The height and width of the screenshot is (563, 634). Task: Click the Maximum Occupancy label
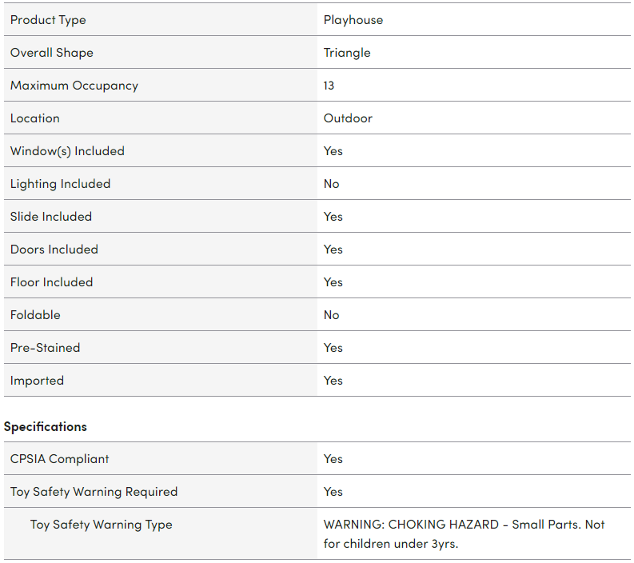tap(74, 86)
